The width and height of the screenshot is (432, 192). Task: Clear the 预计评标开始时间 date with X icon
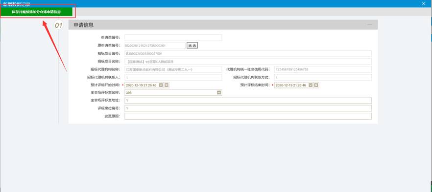(x=167, y=85)
